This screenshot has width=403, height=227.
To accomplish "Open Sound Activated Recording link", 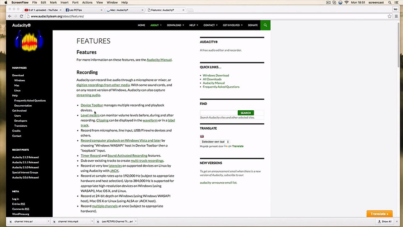I will coord(127,155).
